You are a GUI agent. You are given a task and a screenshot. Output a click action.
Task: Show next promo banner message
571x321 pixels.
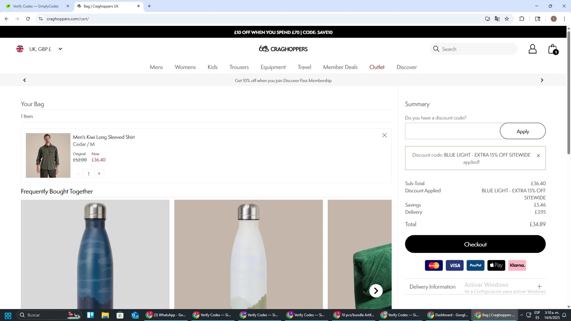click(x=542, y=80)
